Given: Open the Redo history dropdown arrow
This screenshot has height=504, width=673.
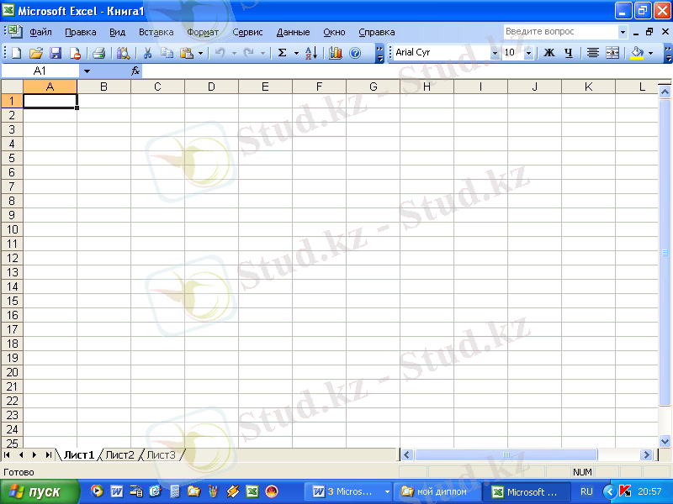Looking at the screenshot, I should pyautogui.click(x=262, y=54).
